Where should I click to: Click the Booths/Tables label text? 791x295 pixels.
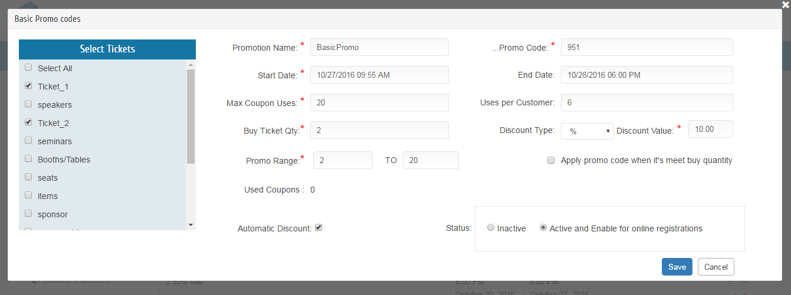point(64,160)
